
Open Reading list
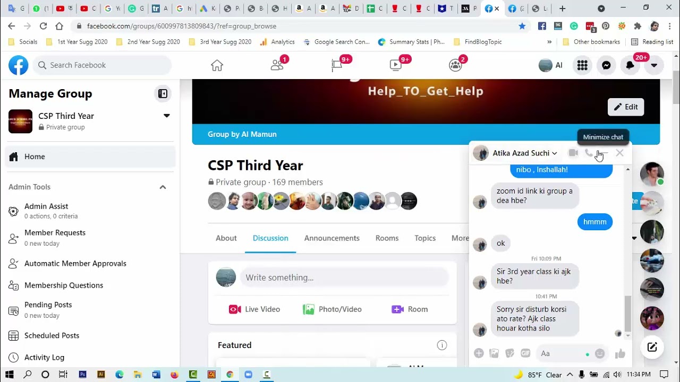click(652, 42)
